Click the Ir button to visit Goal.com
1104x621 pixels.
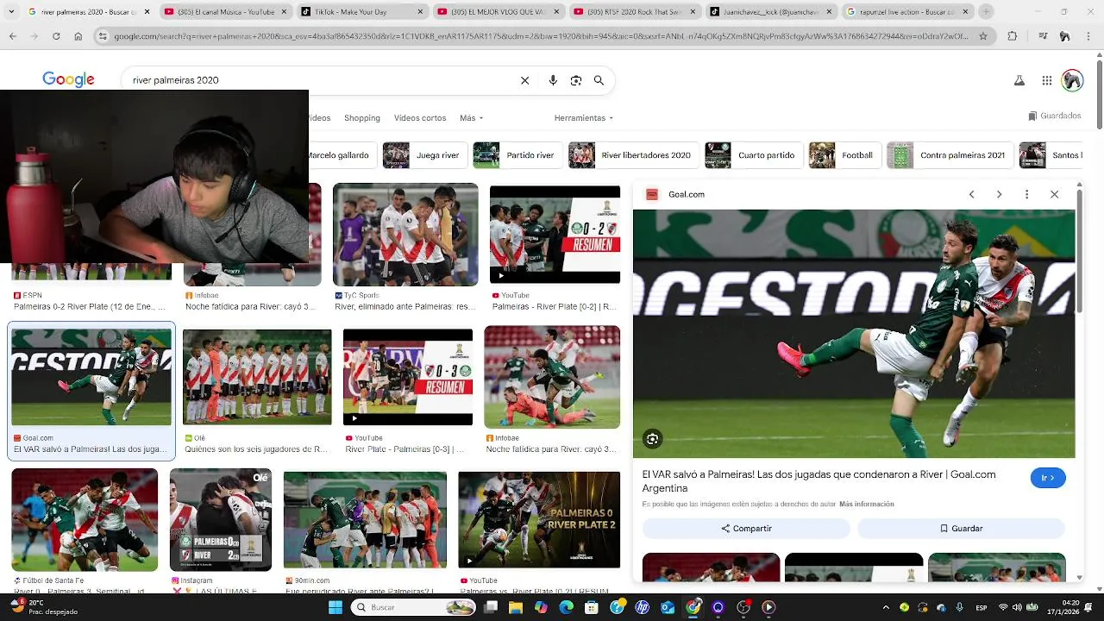pos(1048,478)
